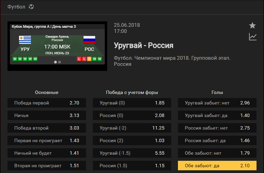Select Вторая не проиграет odds 1.51
The width and height of the screenshot is (264, 173).
47,166
